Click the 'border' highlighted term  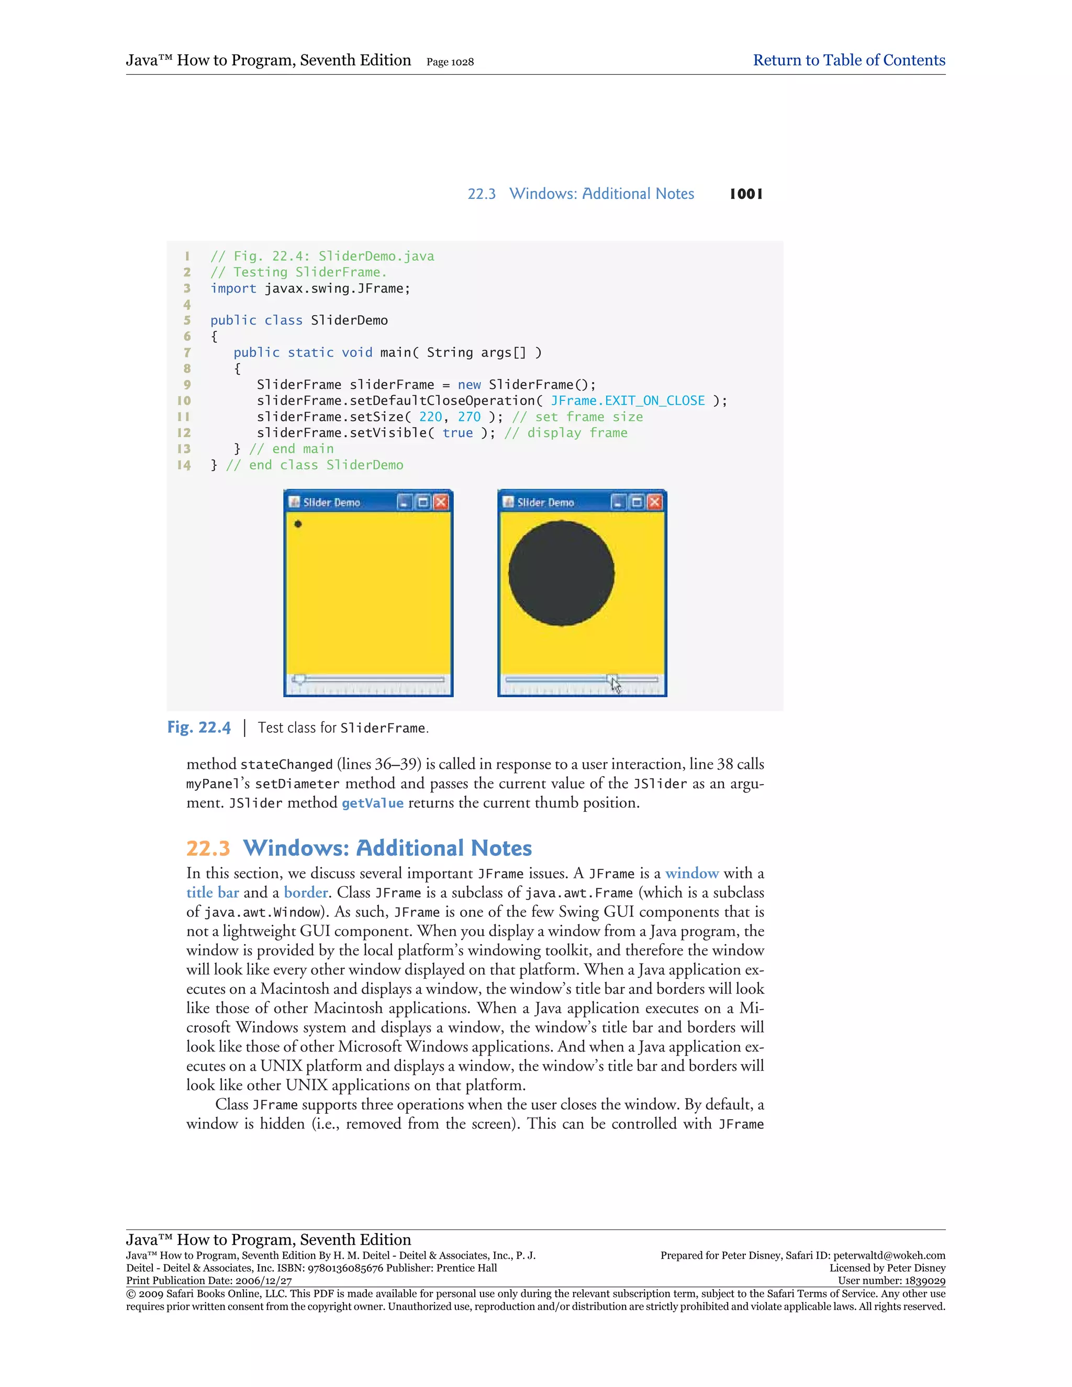pos(306,892)
